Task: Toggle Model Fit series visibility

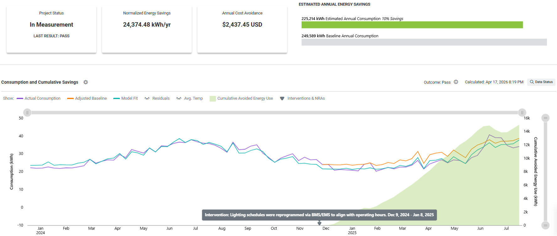Action: [x=126, y=98]
